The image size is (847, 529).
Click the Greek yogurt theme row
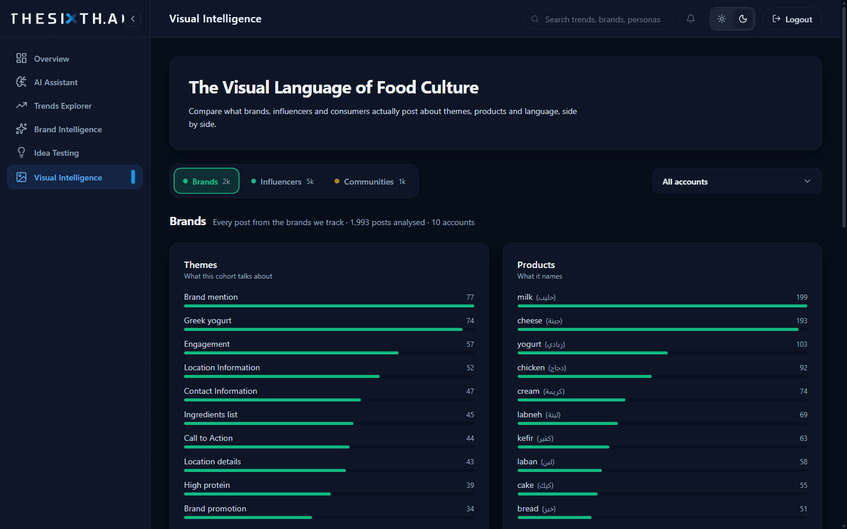click(x=329, y=323)
